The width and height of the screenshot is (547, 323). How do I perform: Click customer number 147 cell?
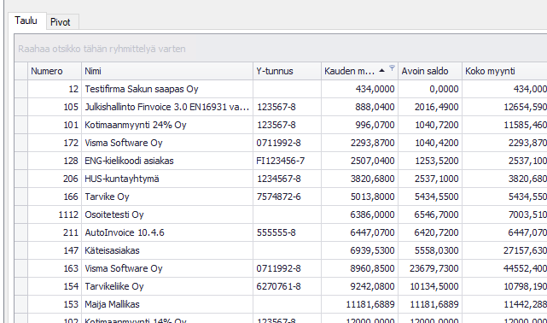pyautogui.click(x=55, y=250)
